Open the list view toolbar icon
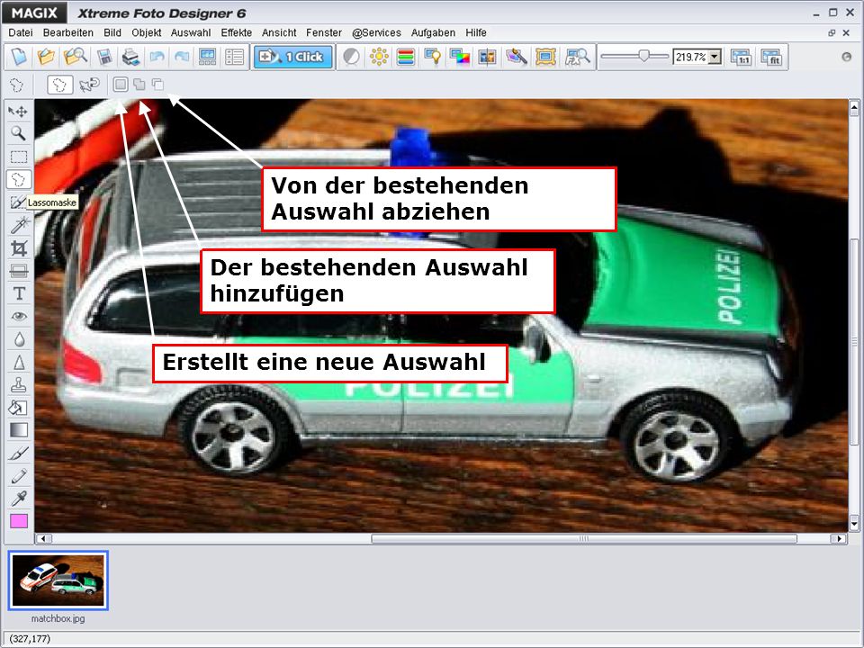 click(x=234, y=57)
